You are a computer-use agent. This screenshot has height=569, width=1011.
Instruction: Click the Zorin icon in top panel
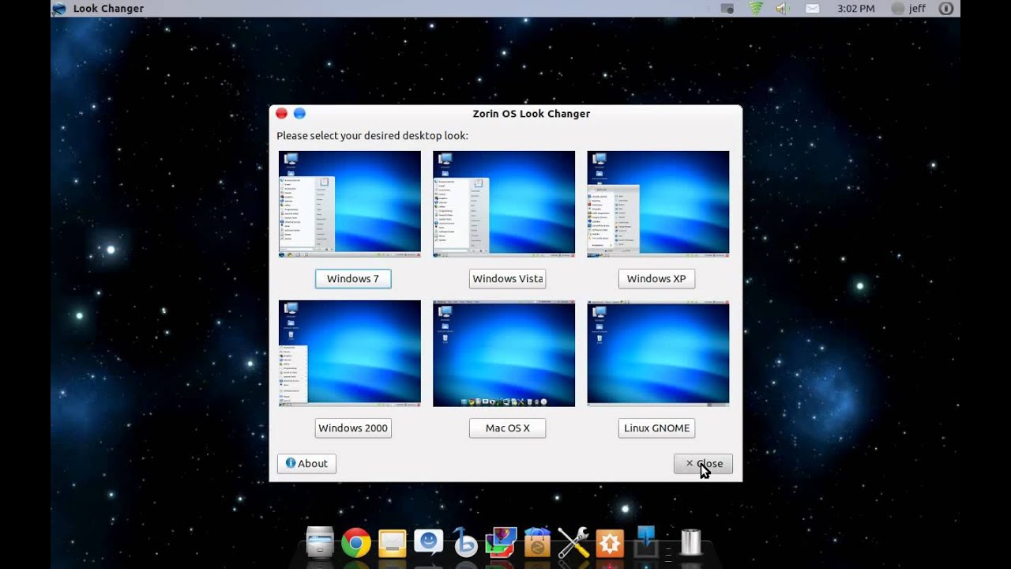(58, 9)
